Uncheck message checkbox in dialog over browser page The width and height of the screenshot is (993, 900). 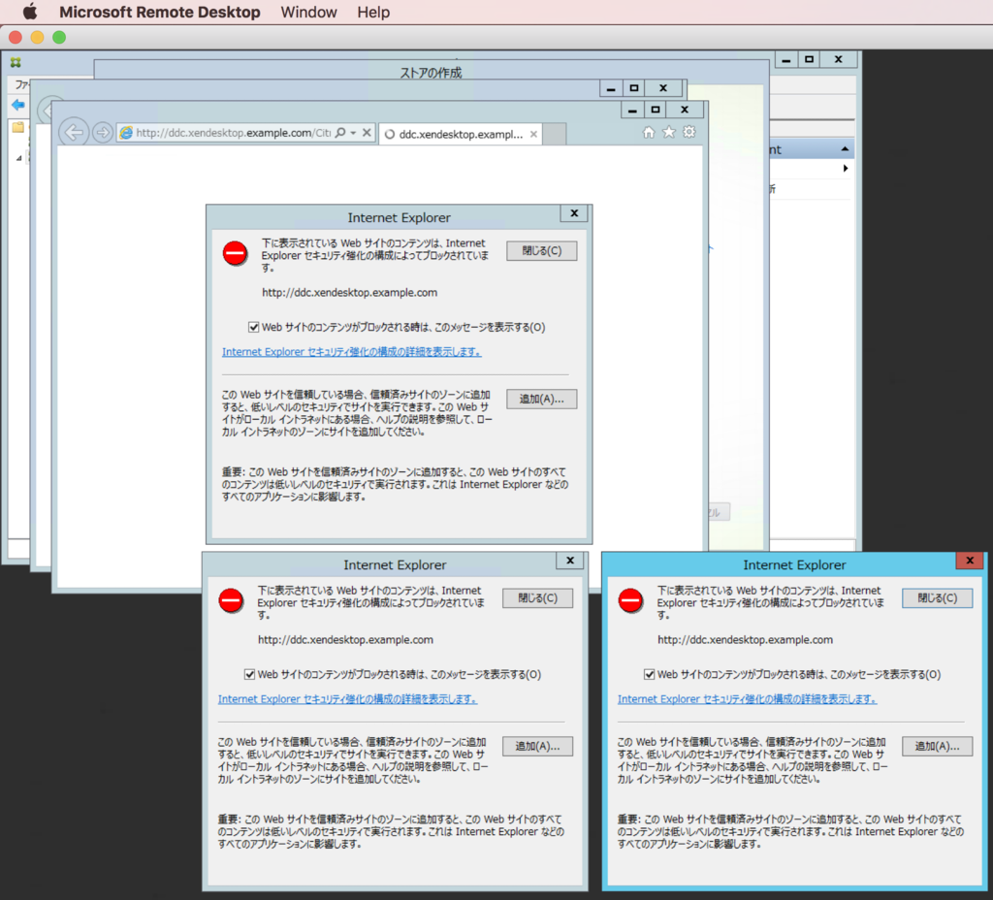[253, 328]
